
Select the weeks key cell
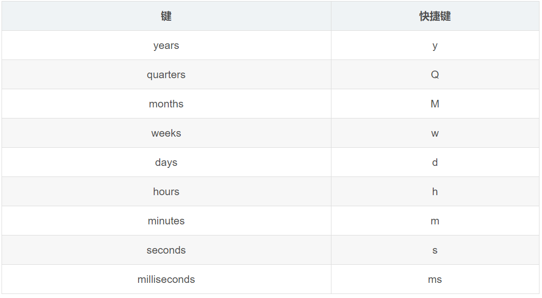166,133
